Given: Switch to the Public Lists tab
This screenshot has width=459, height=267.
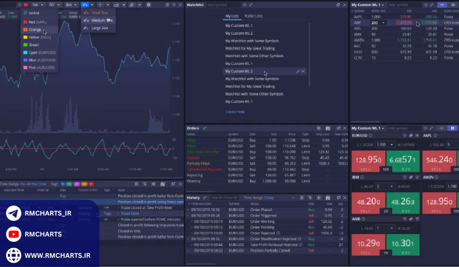Looking at the screenshot, I should click(254, 16).
